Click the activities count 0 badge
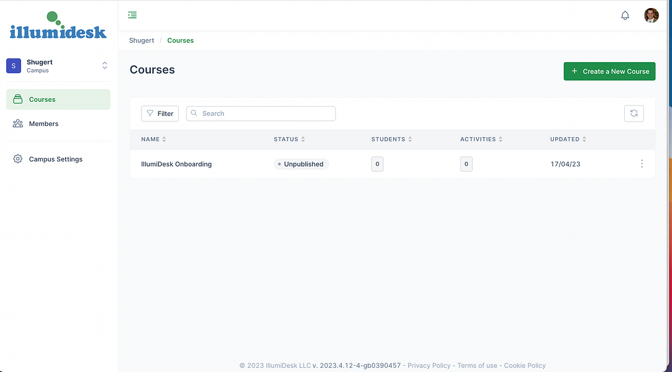Screen dimensions: 672x372 pos(466,164)
